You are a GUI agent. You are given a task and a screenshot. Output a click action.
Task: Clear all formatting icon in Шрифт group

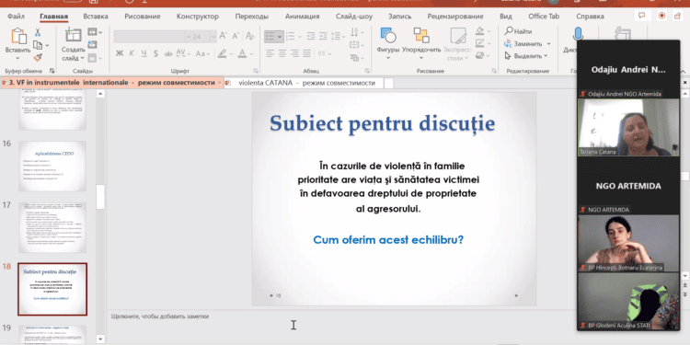(x=250, y=36)
